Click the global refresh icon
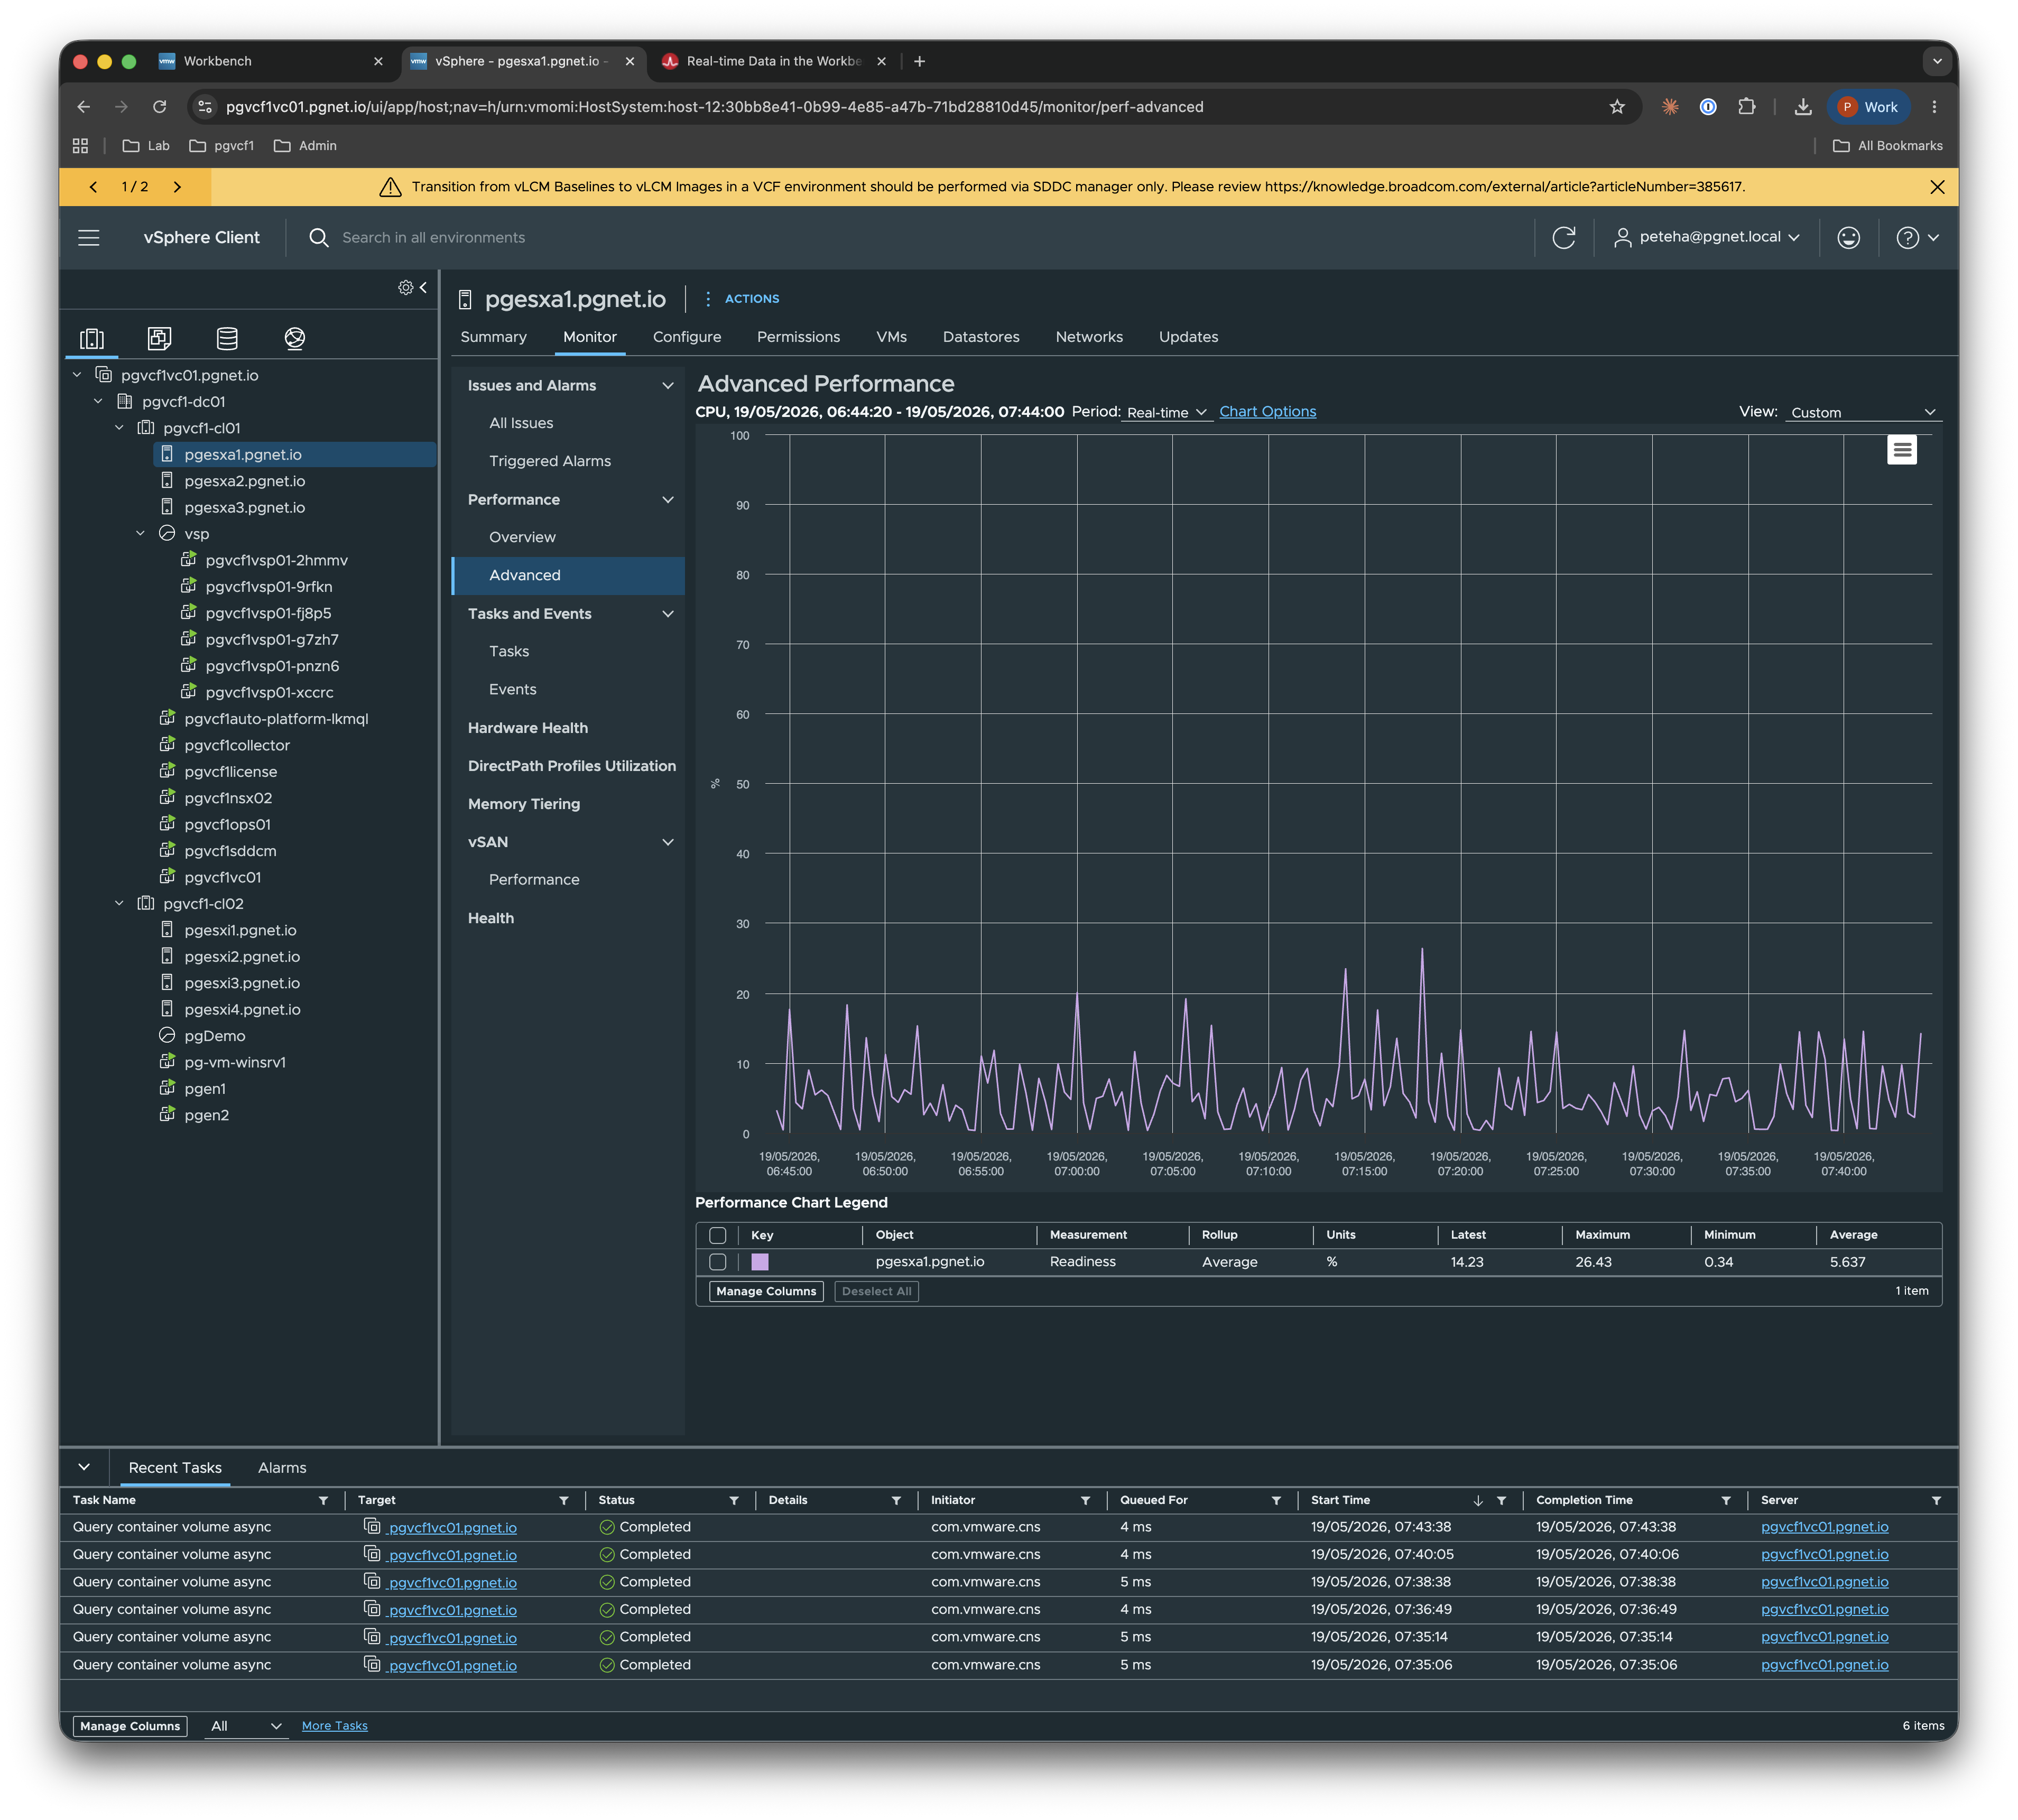The image size is (2018, 1820). [1563, 238]
